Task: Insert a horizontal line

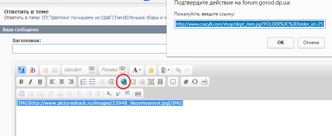Action: [x=127, y=93]
